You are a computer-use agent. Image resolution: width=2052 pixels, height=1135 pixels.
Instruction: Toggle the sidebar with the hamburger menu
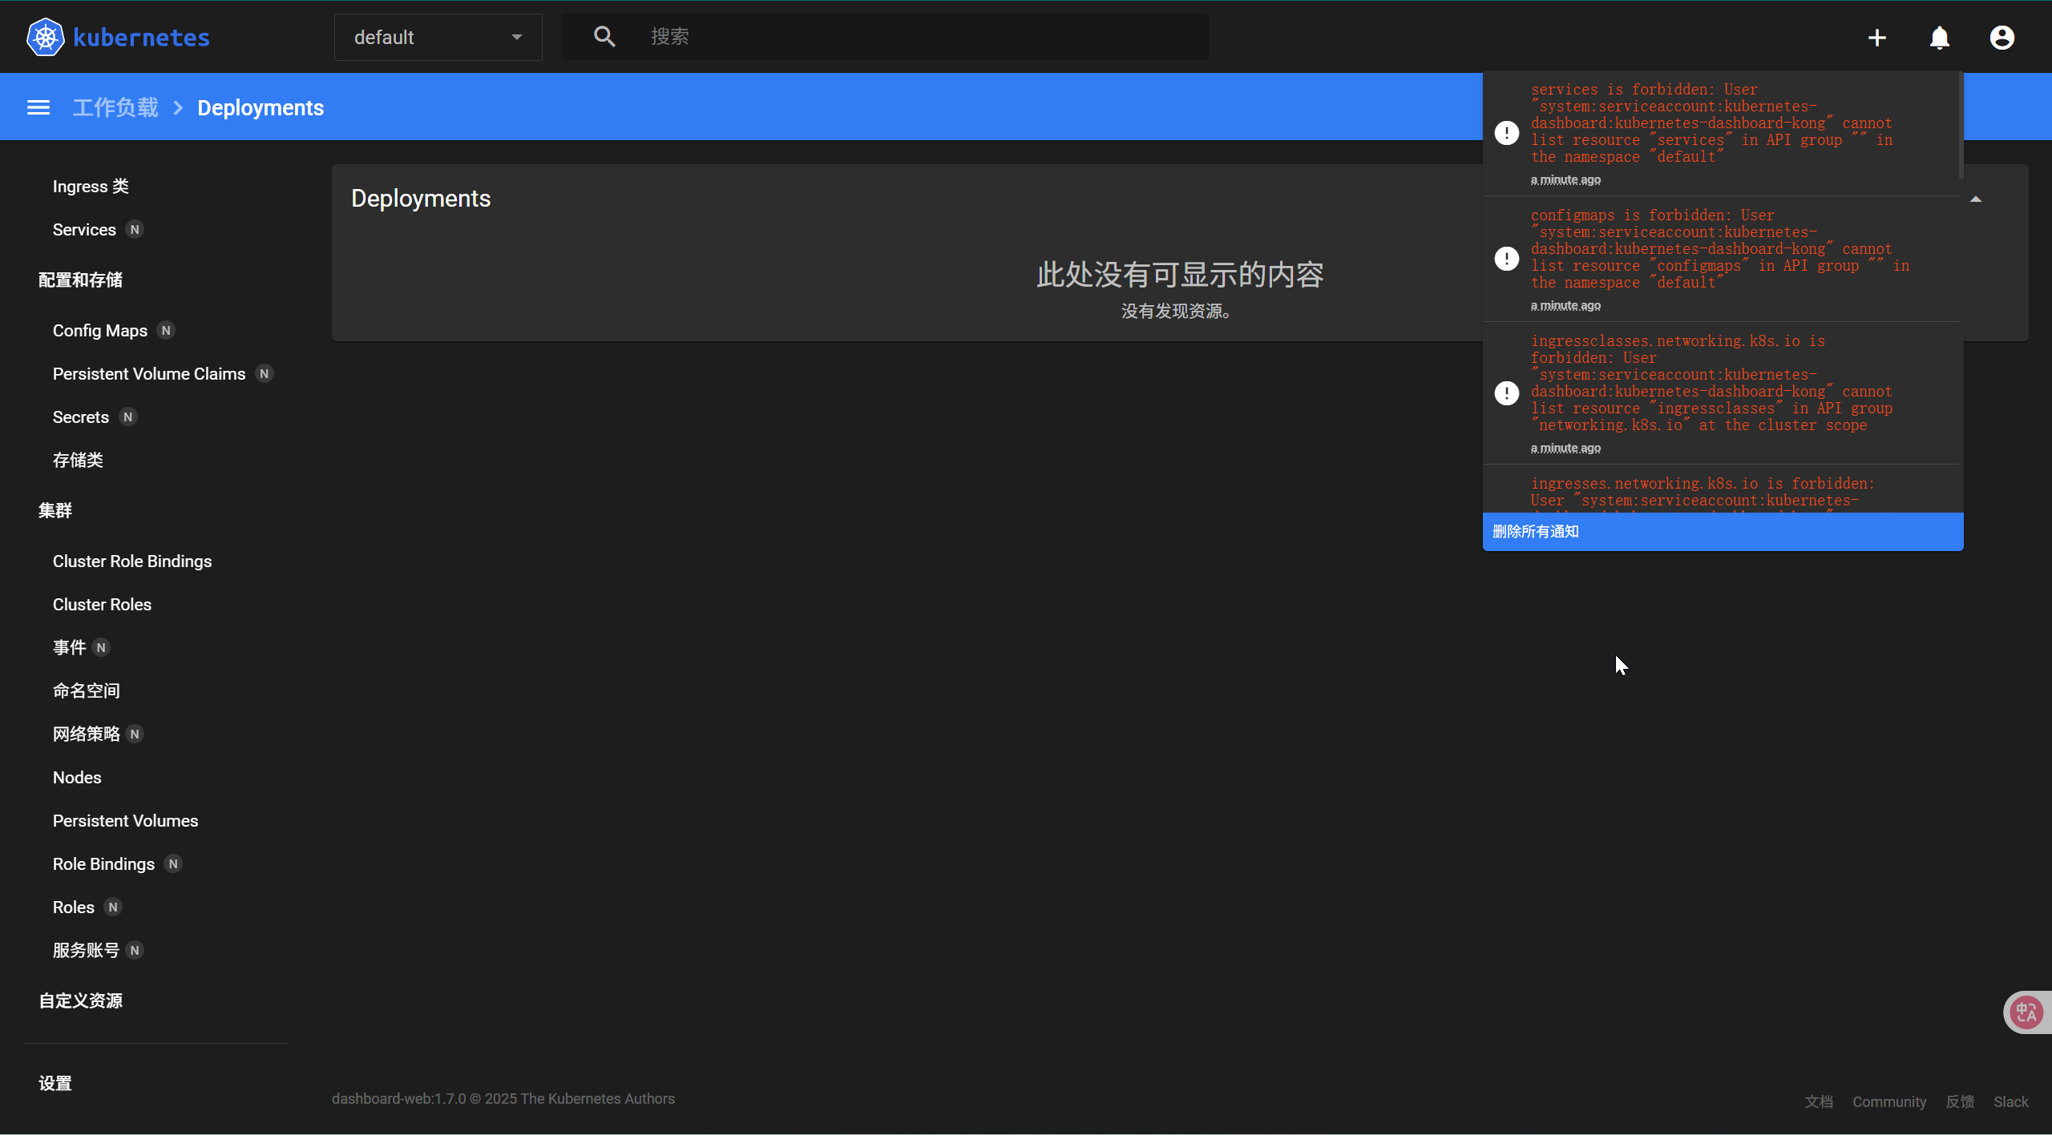click(38, 107)
